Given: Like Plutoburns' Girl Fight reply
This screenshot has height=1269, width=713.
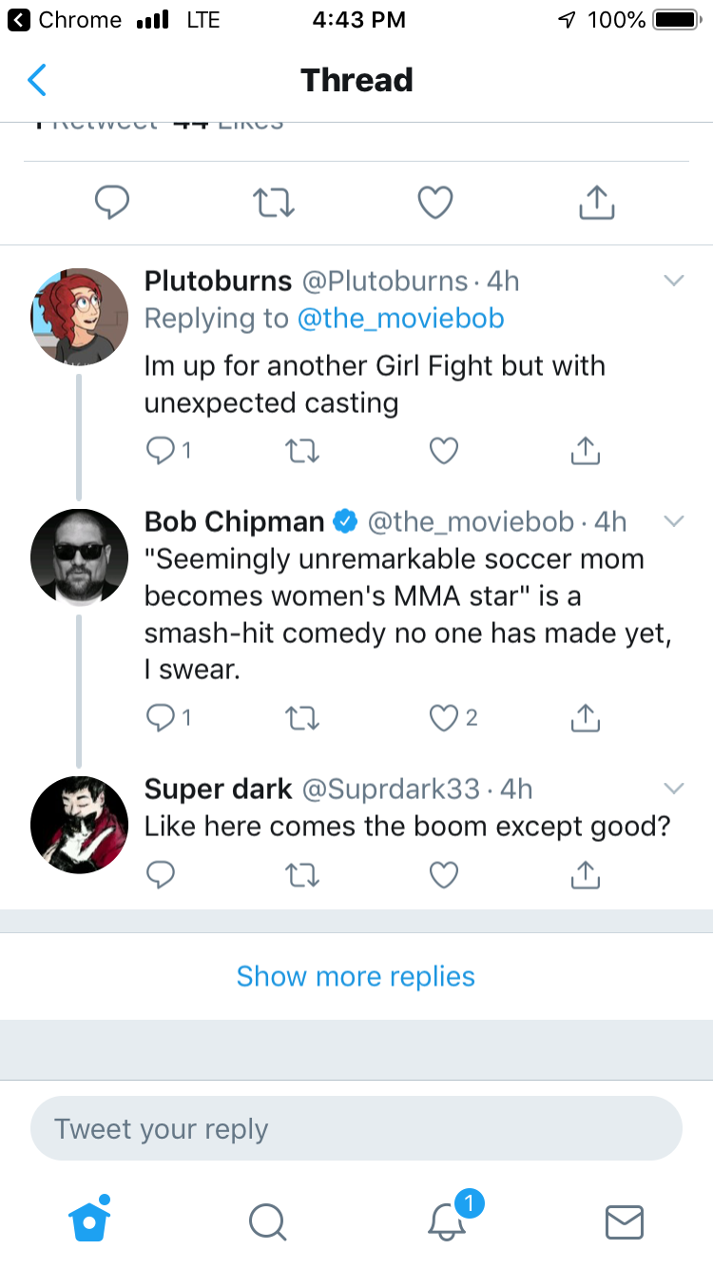Looking at the screenshot, I should [444, 451].
